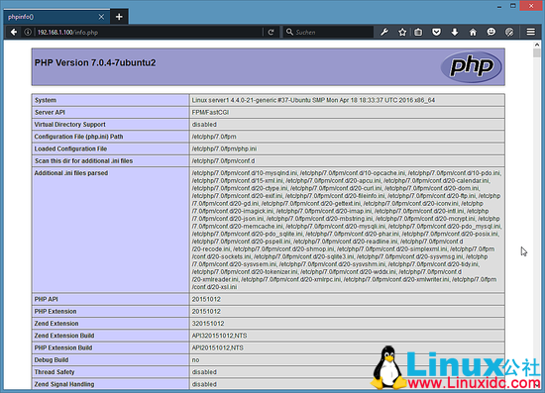Open the downloads arrow icon
The width and height of the screenshot is (545, 393).
click(455, 33)
